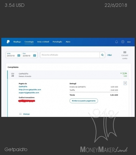Click the GetPaidTo payer name link
The image size is (136, 155).
point(23,86)
